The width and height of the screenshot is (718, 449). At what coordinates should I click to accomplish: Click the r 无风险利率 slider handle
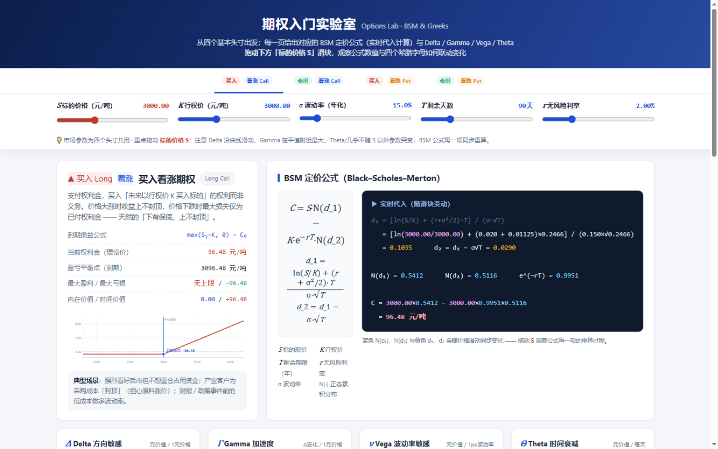coord(572,119)
